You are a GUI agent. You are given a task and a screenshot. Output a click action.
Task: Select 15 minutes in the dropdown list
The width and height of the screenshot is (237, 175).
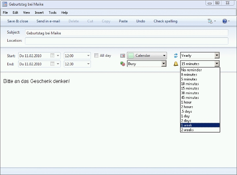[x=200, y=89]
